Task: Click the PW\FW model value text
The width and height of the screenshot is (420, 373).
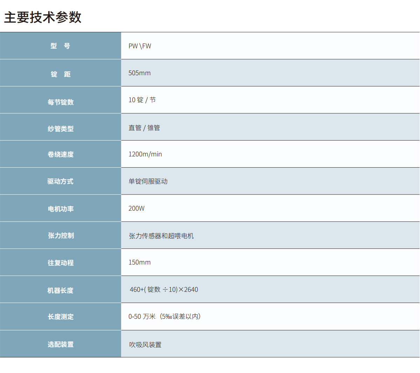Action: click(x=139, y=45)
